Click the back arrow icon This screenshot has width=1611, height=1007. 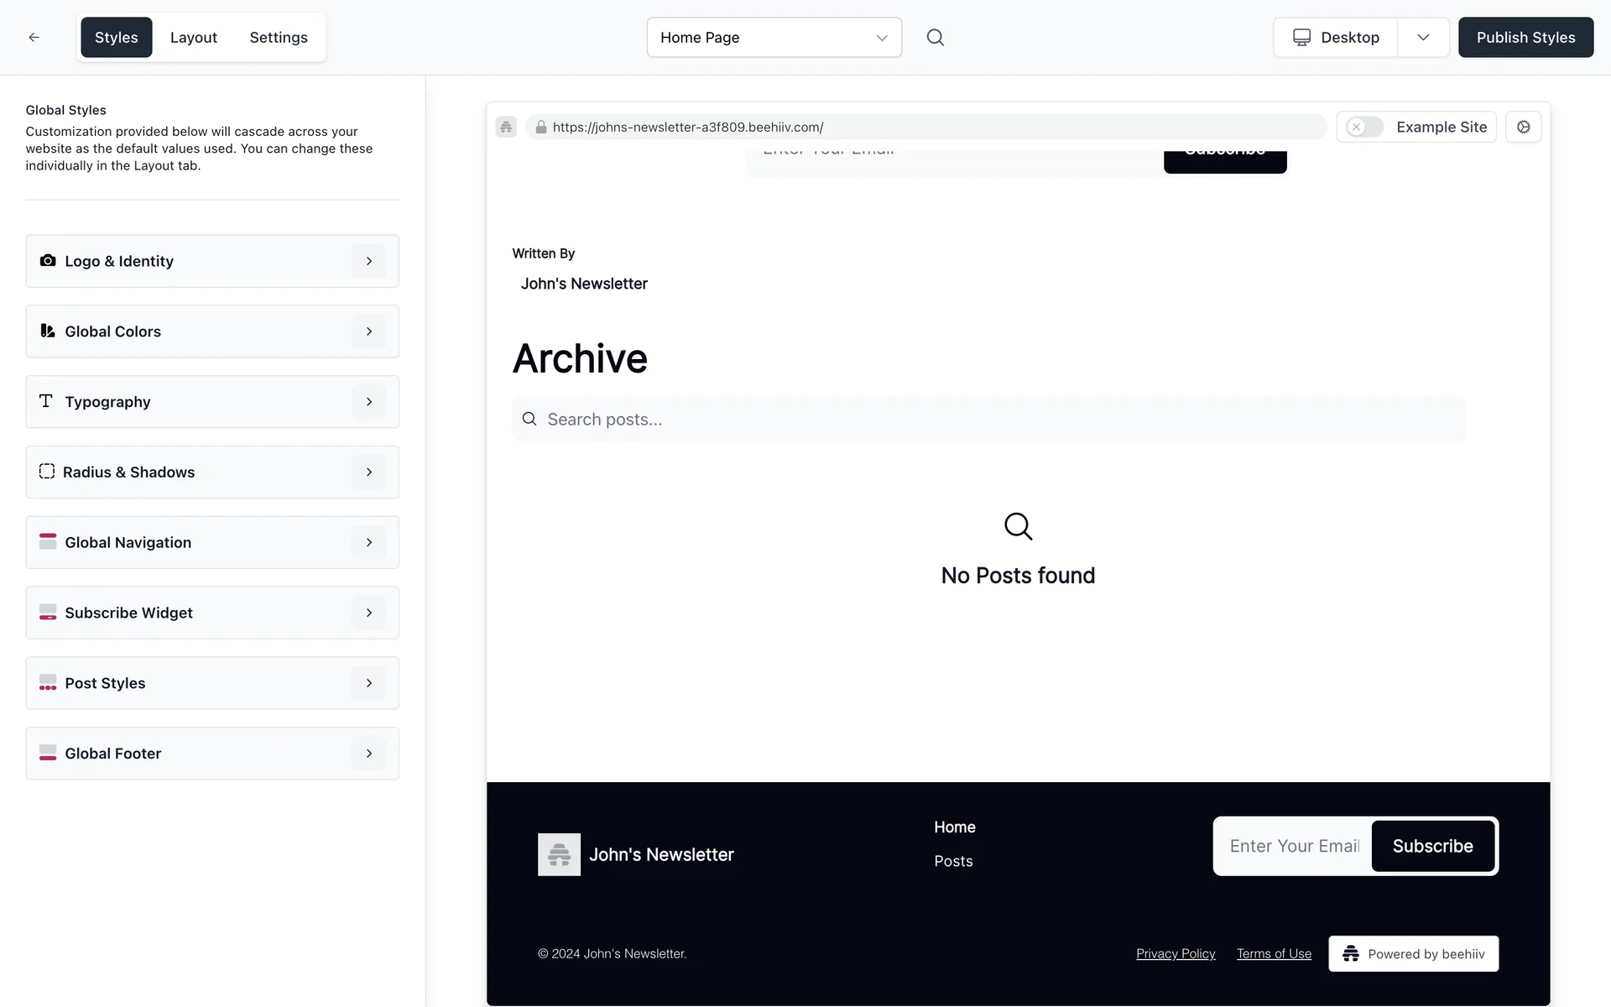pyautogui.click(x=34, y=37)
